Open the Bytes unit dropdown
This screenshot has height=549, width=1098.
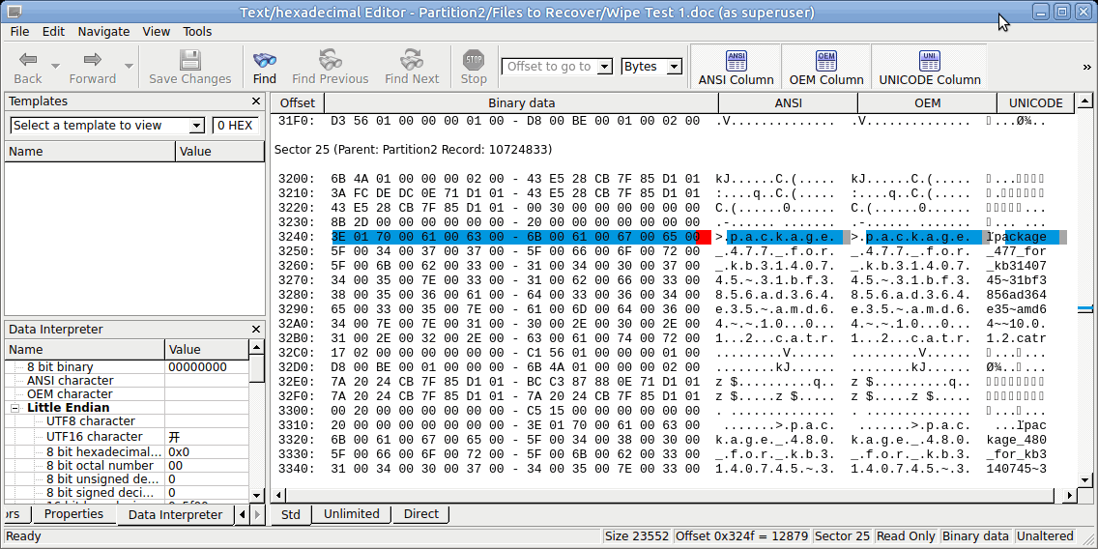point(651,67)
